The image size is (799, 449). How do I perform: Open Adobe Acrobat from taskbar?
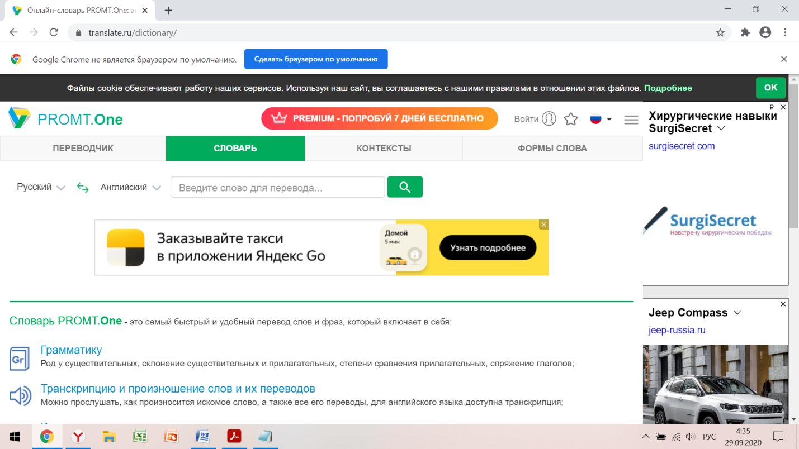point(234,436)
